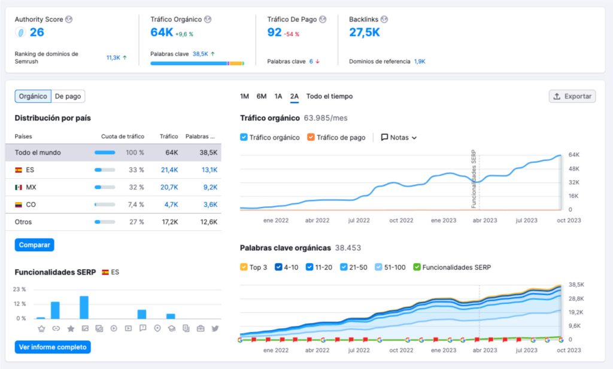Viewport: 613px width, 369px height.
Task: Click the Todo el mundo row
Action: [x=113, y=153]
